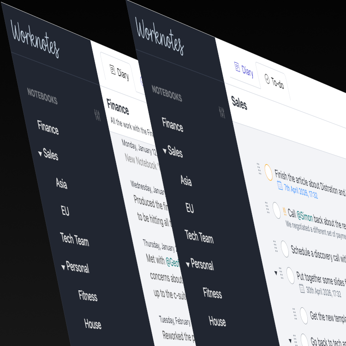Click the filter sliders icon beside Sales heading

[x=222, y=112]
